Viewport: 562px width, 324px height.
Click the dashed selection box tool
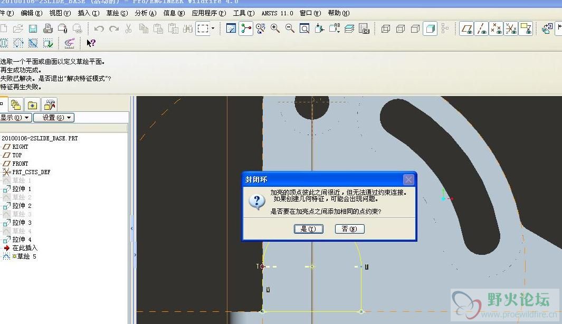tap(203, 28)
